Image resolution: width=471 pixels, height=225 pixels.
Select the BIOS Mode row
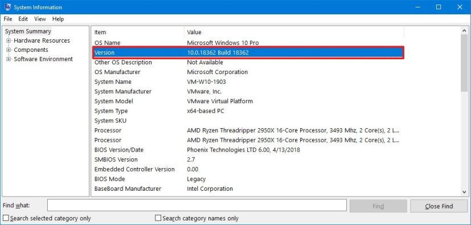[x=248, y=179]
